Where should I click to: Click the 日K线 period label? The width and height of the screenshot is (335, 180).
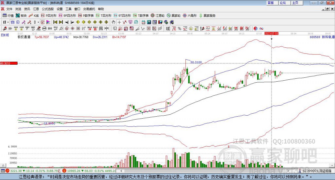tap(5, 35)
